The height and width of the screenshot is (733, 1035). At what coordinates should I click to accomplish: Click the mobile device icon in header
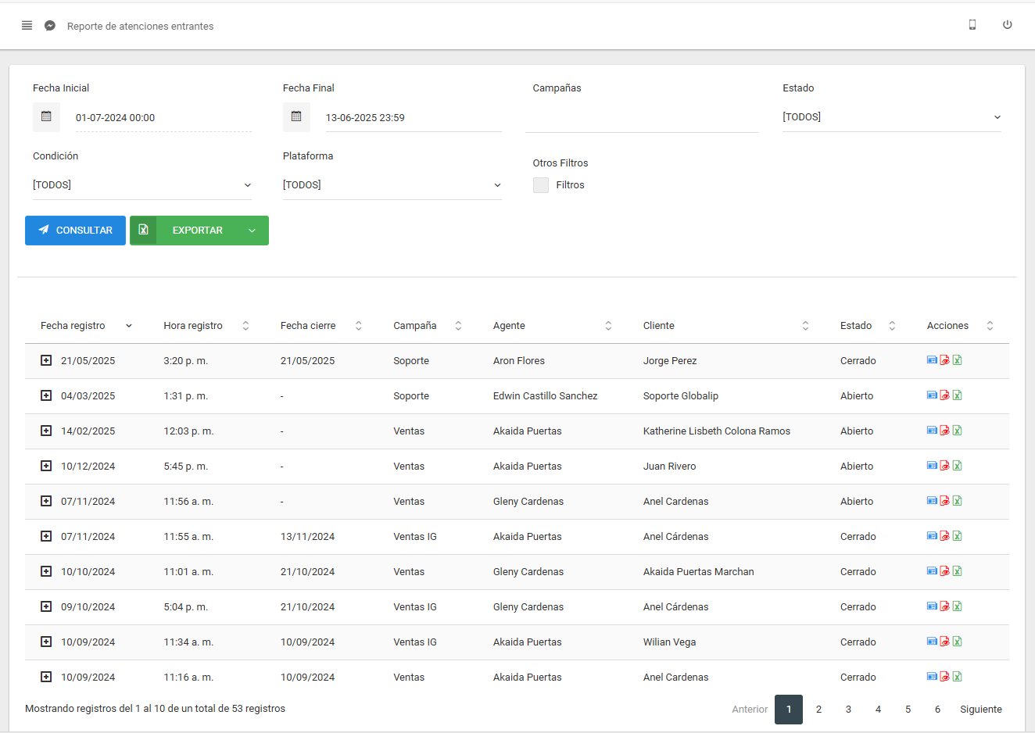(972, 25)
